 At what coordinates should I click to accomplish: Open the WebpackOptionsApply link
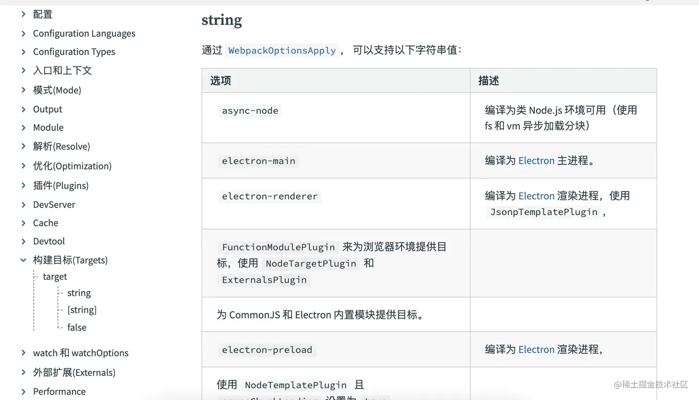pyautogui.click(x=282, y=50)
